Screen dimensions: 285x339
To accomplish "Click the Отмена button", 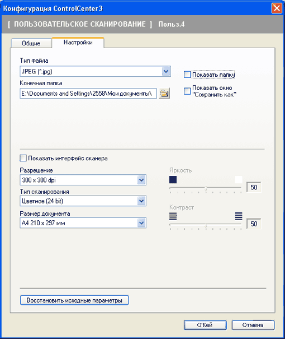I will pos(253,325).
